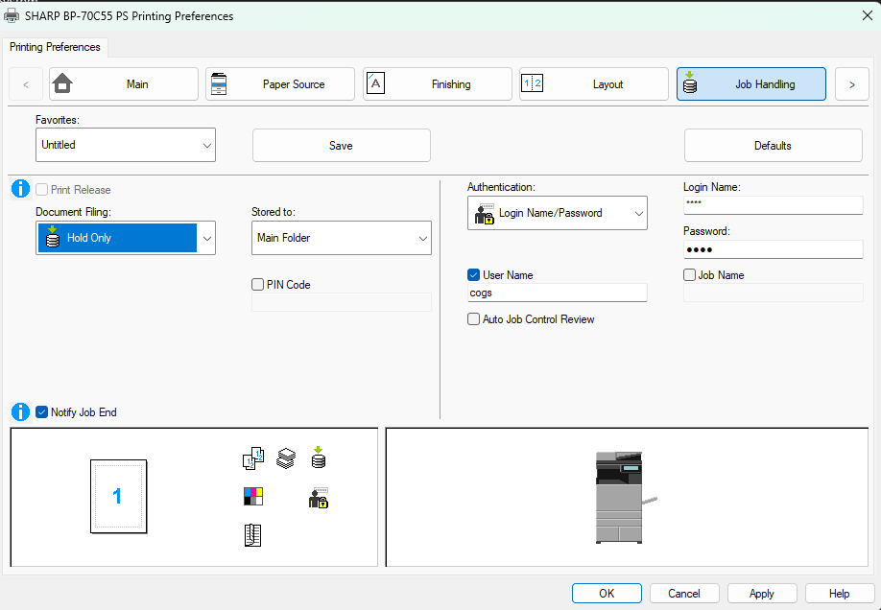Click the Finishing stapled-page icon
The width and height of the screenshot is (881, 610).
click(375, 83)
